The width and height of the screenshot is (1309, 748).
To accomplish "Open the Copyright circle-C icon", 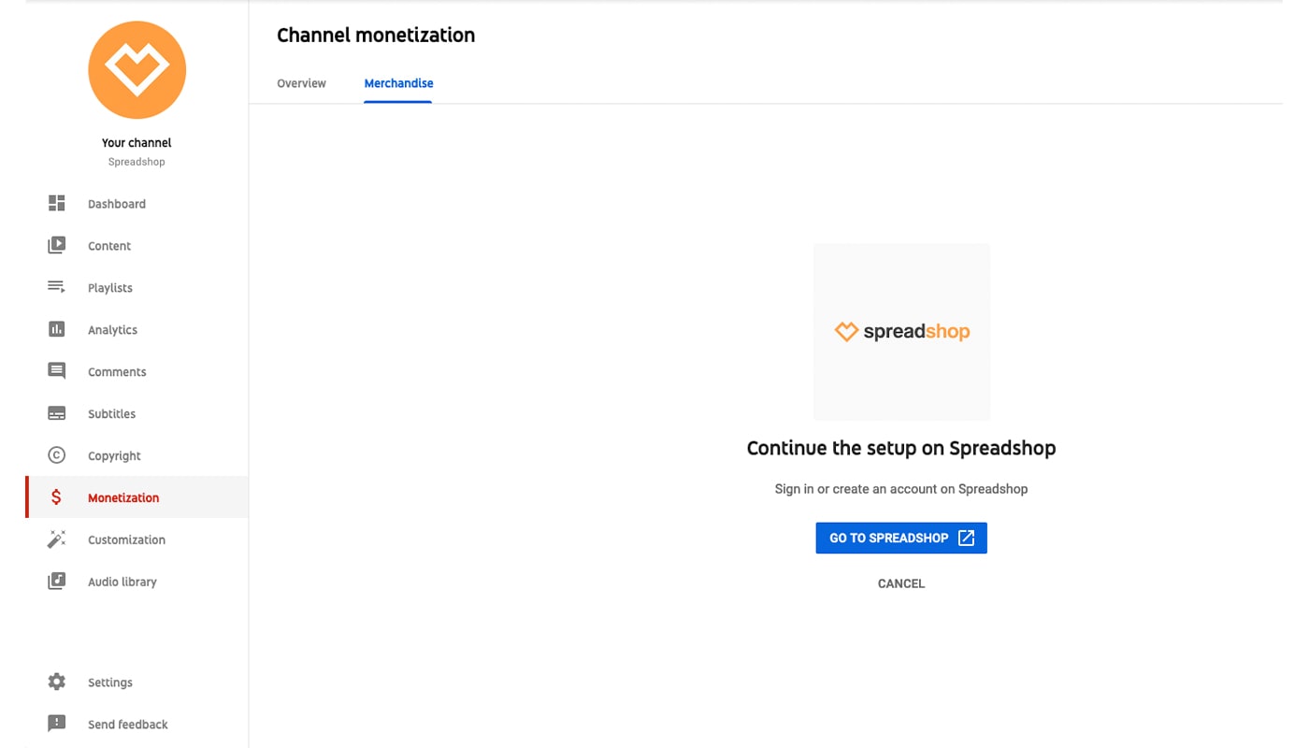I will (x=57, y=455).
